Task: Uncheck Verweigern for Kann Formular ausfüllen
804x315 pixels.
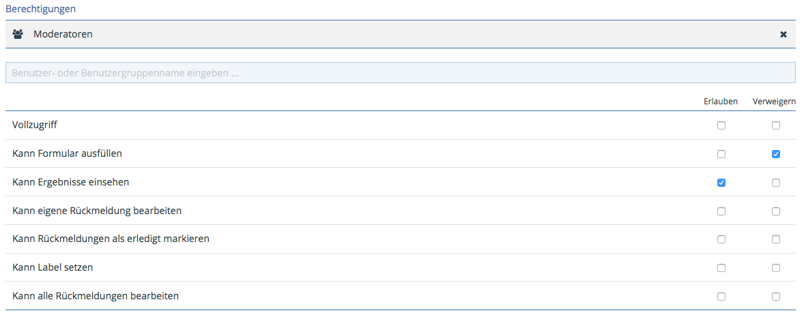Action: tap(776, 154)
